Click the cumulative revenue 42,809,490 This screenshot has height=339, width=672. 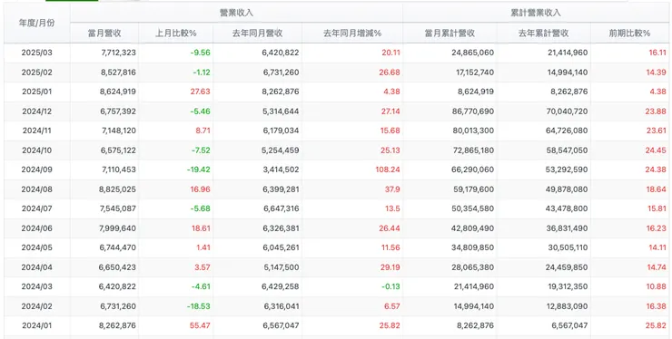[x=473, y=228]
